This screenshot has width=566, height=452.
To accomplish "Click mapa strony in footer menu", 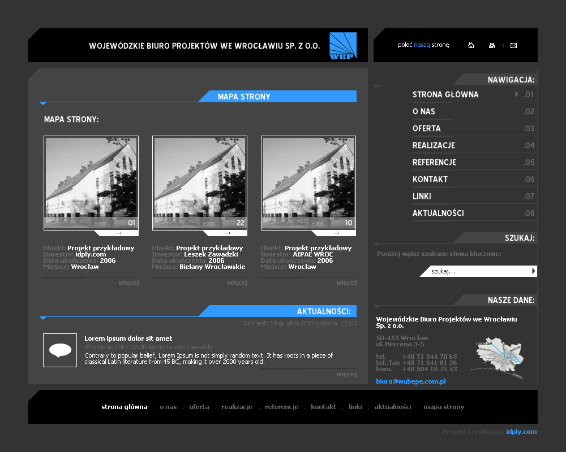I will tap(444, 407).
